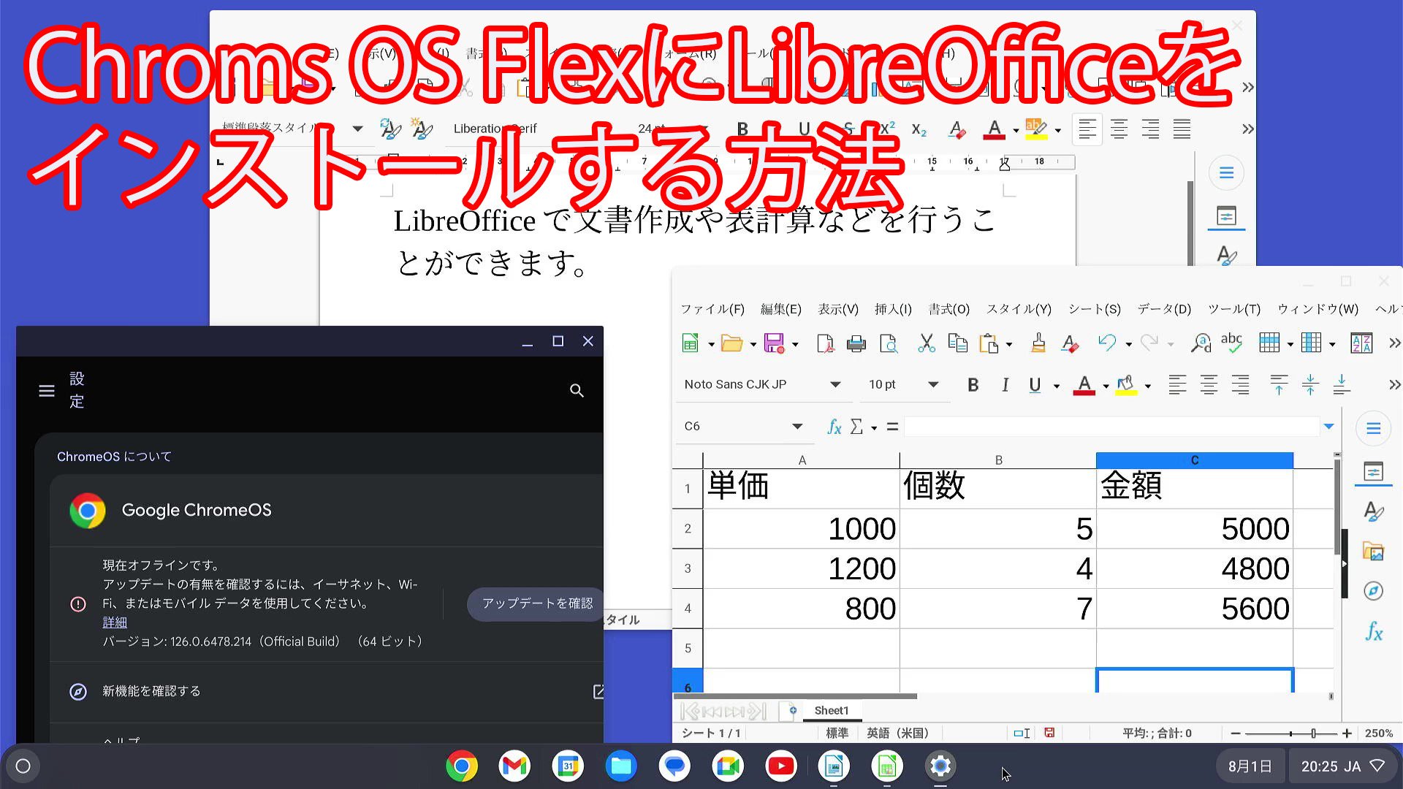Toggle bold in Calc toolbar

click(x=973, y=385)
